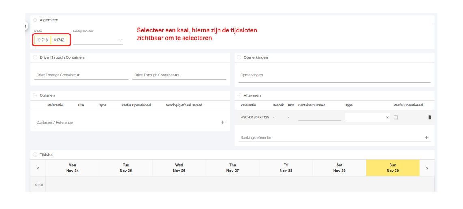Delete the MSCH045DKK4125 row with trash icon
Viewport: 463px width, 209px height.
click(x=430, y=118)
